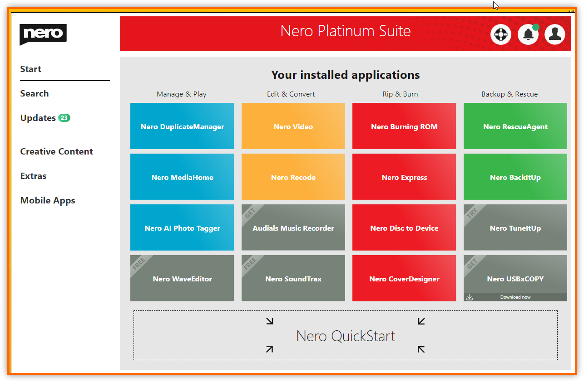Launch Nero DuplicateManager

182,126
